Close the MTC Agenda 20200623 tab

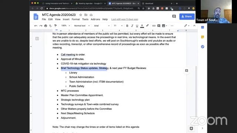point(138,3)
